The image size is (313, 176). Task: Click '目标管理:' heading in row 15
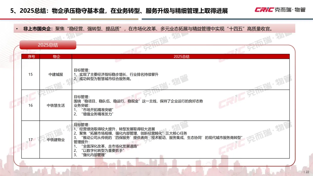point(82,70)
